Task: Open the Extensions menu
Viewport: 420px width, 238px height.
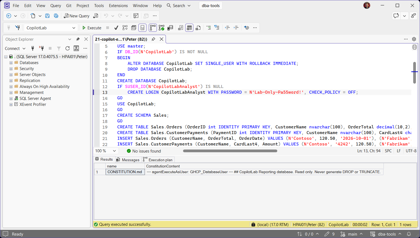Action: (118, 5)
